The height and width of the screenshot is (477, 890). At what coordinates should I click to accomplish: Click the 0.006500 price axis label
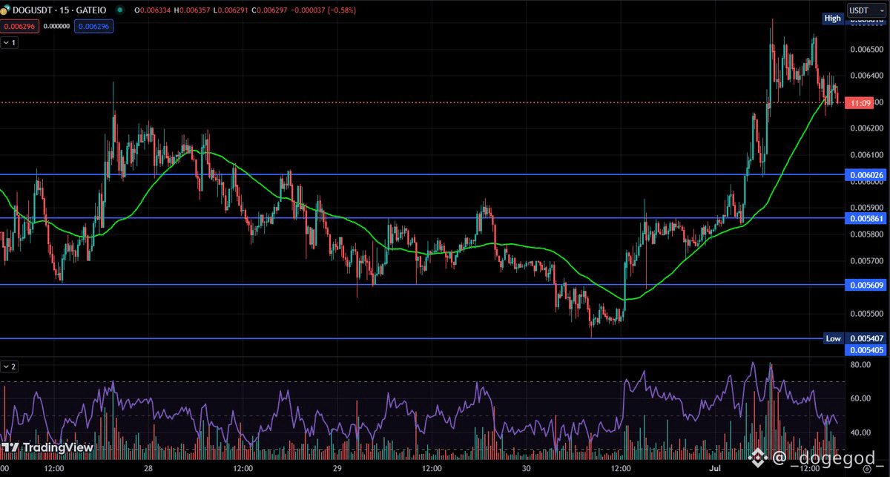866,49
